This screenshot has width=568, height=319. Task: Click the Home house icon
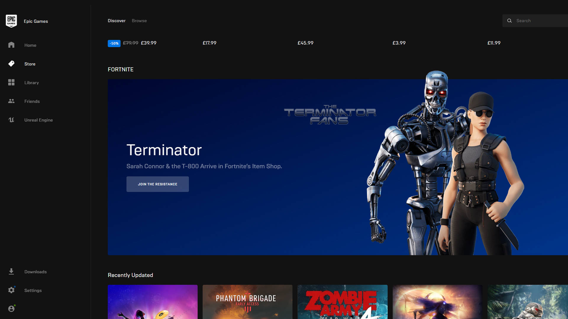click(11, 45)
